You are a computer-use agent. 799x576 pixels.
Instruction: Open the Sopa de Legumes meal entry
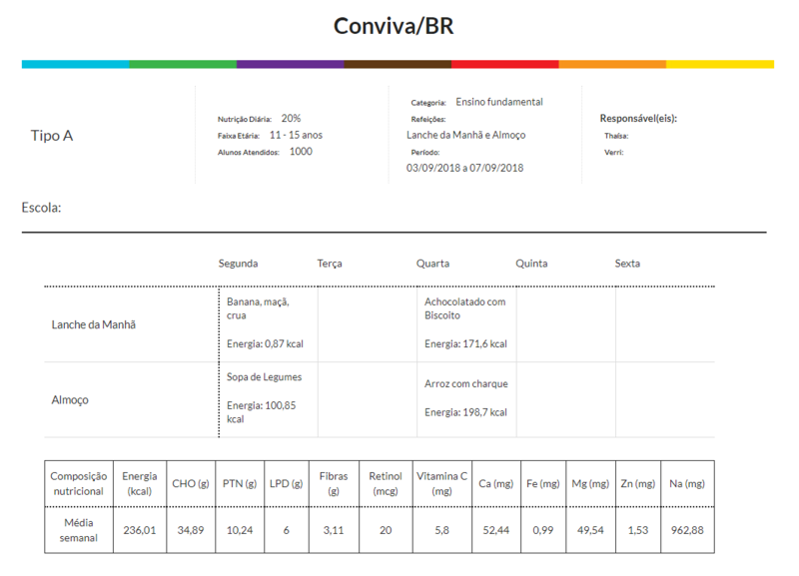click(264, 377)
